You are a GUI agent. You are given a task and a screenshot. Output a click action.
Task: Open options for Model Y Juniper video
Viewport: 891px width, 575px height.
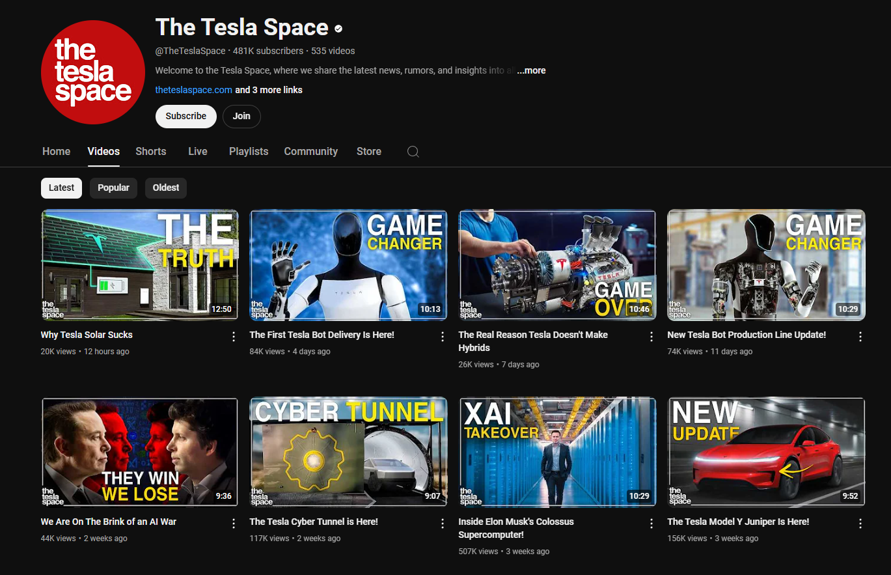click(860, 524)
